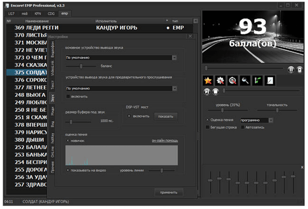Click the green music notes icon

tap(256, 79)
